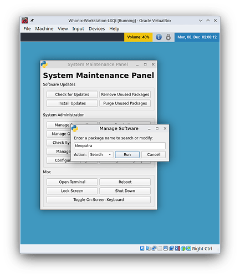Minimize the System Maintenance Panel window
Viewport: 240px width, 277px height.
point(137,64)
